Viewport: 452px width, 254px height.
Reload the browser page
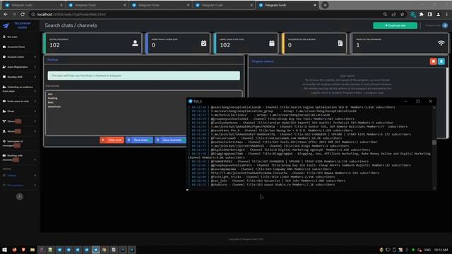23,14
